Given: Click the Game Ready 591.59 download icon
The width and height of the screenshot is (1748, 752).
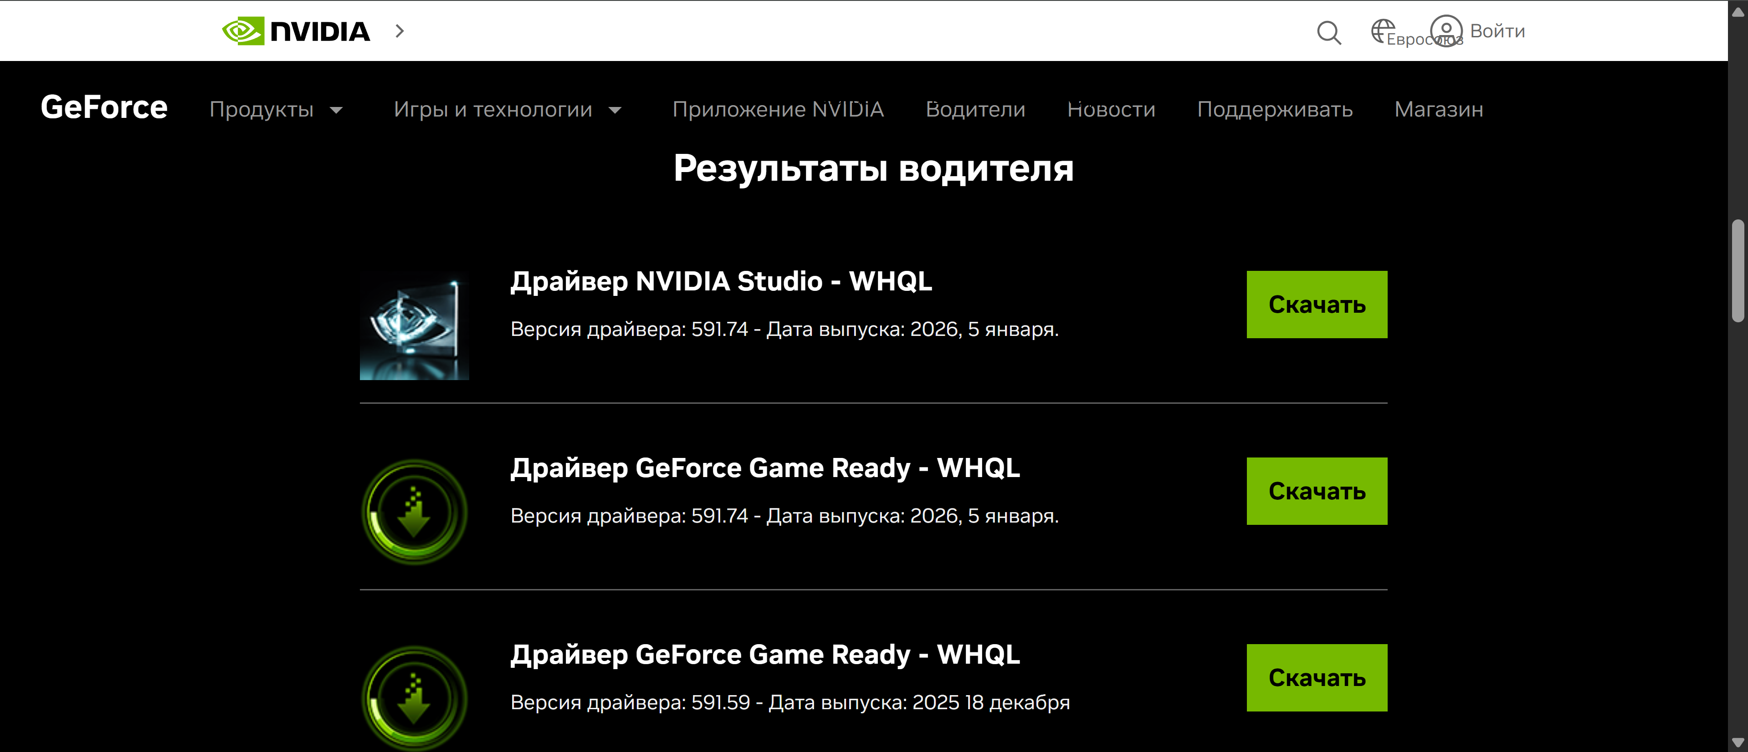Looking at the screenshot, I should 414,698.
